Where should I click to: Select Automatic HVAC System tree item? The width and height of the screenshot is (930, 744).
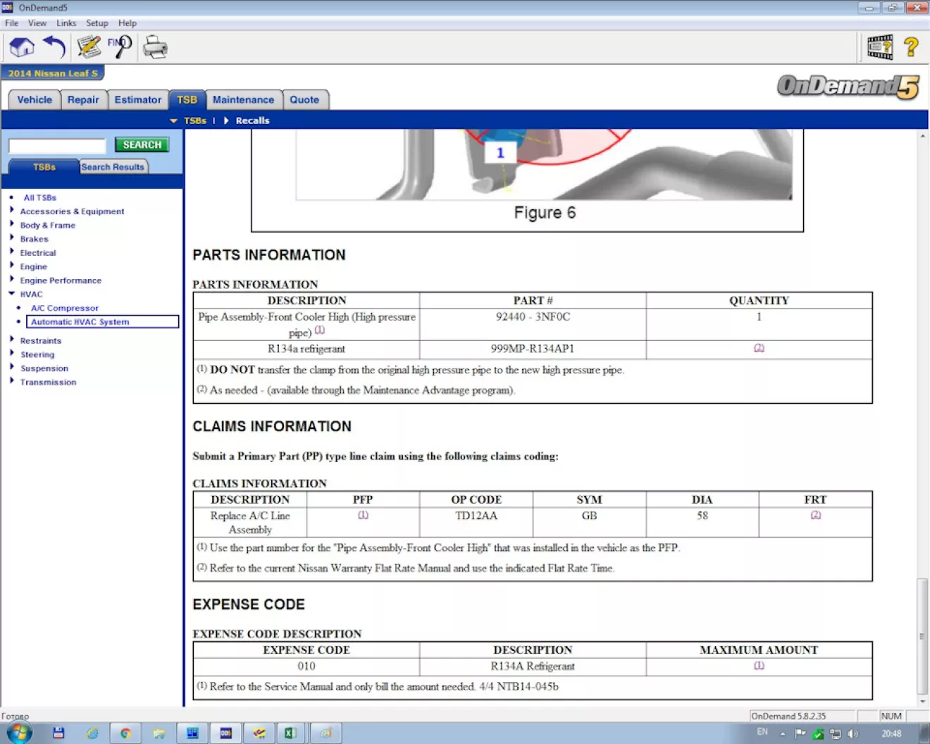click(103, 322)
